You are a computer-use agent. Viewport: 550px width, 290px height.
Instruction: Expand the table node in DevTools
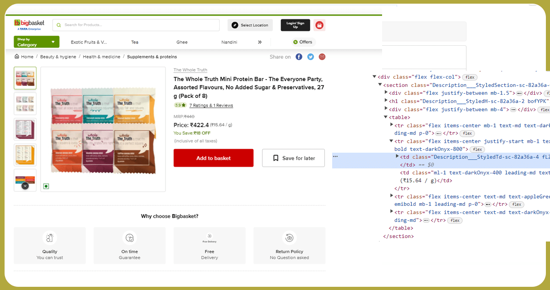386,117
